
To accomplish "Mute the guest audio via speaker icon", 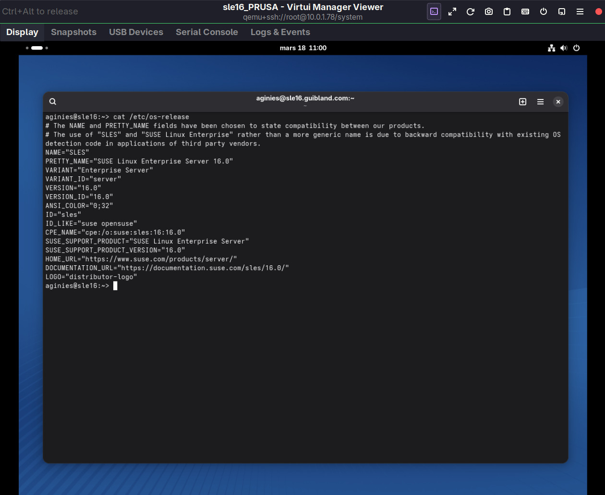I will 564,48.
